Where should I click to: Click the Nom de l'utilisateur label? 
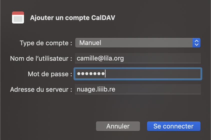pyautogui.click(x=41, y=58)
